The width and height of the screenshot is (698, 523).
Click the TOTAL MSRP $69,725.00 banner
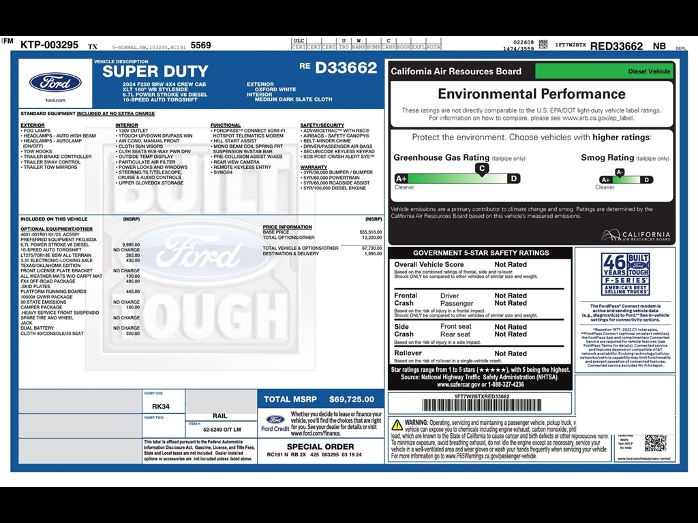pyautogui.click(x=319, y=399)
